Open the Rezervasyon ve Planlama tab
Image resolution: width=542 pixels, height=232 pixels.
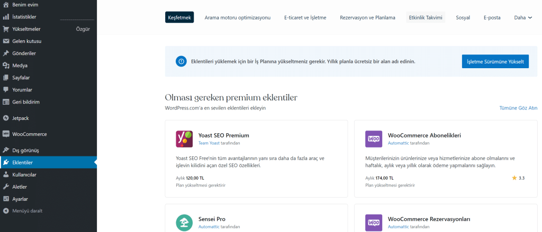click(367, 17)
